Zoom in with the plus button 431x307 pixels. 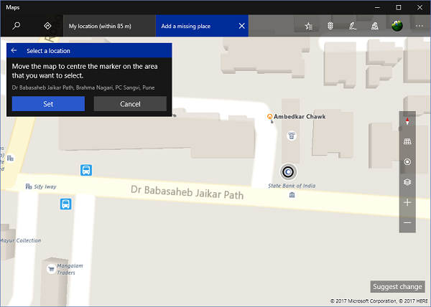pos(407,202)
